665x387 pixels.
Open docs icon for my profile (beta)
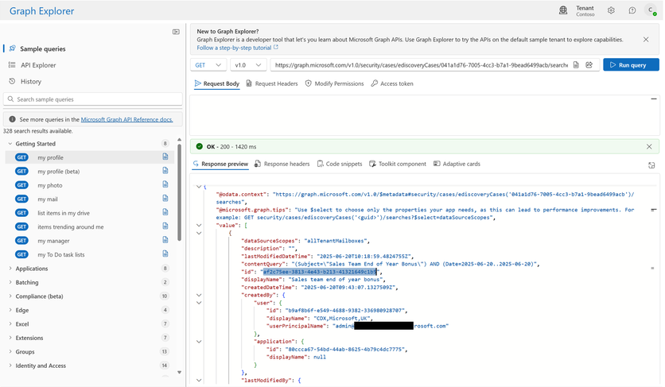(165, 170)
